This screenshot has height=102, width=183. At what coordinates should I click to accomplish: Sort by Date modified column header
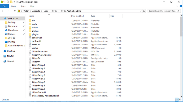[77, 16]
